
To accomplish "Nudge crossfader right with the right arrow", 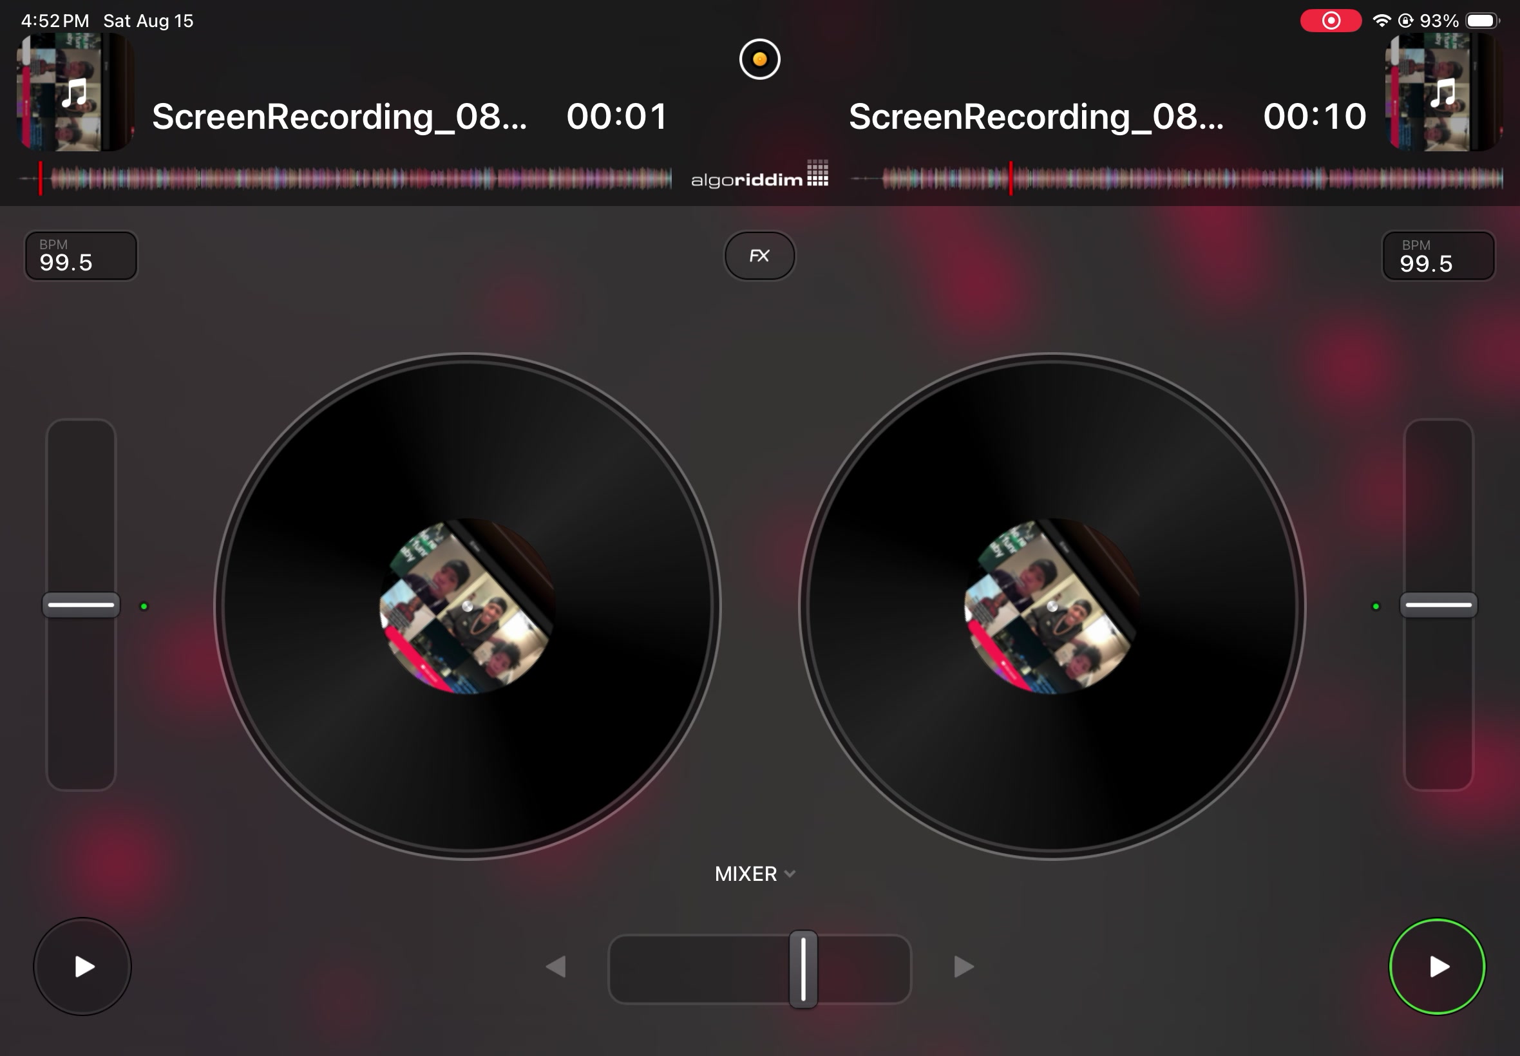I will (964, 966).
